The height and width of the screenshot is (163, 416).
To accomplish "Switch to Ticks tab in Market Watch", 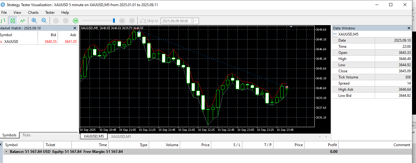I will pos(26,135).
